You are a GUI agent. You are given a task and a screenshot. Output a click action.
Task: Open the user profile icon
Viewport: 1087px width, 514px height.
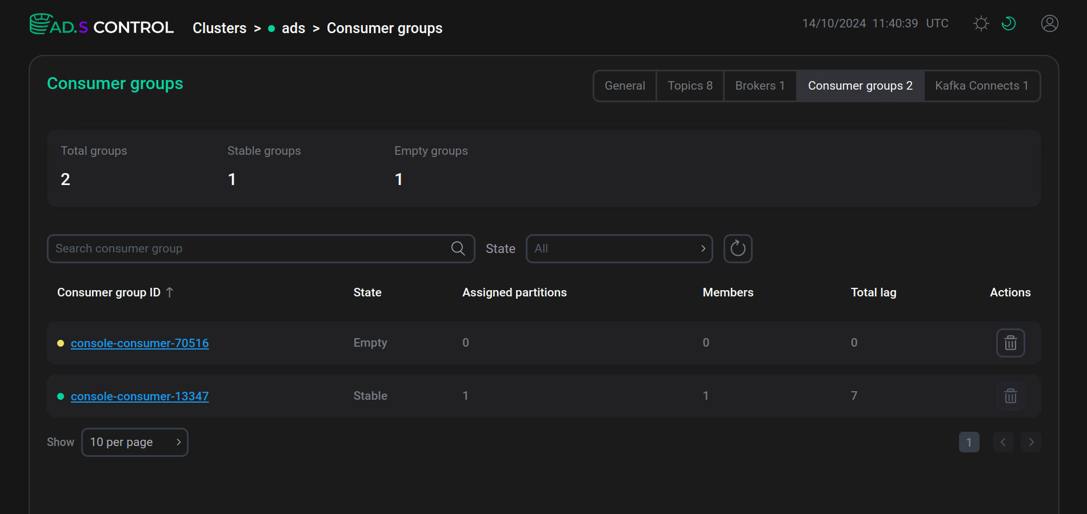[1050, 23]
